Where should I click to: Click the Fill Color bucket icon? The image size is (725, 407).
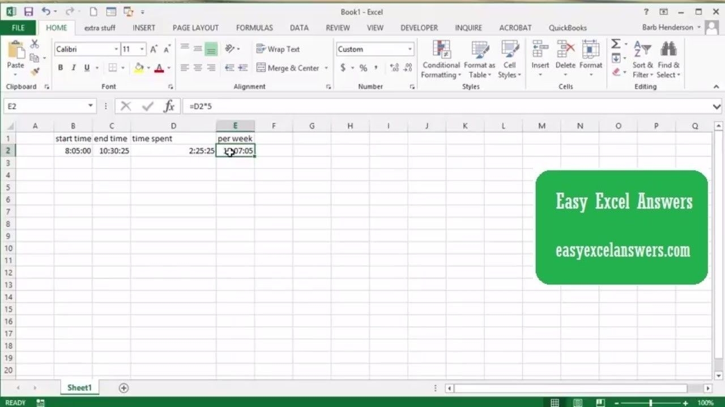click(139, 68)
